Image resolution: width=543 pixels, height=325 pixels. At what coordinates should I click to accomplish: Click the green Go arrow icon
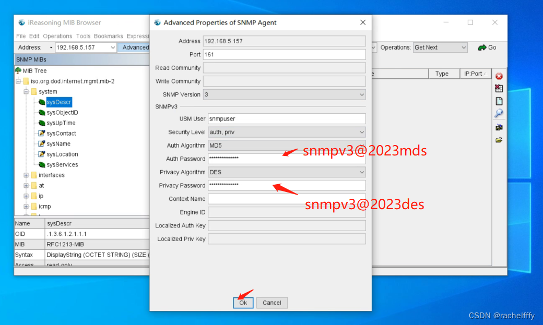tap(481, 47)
